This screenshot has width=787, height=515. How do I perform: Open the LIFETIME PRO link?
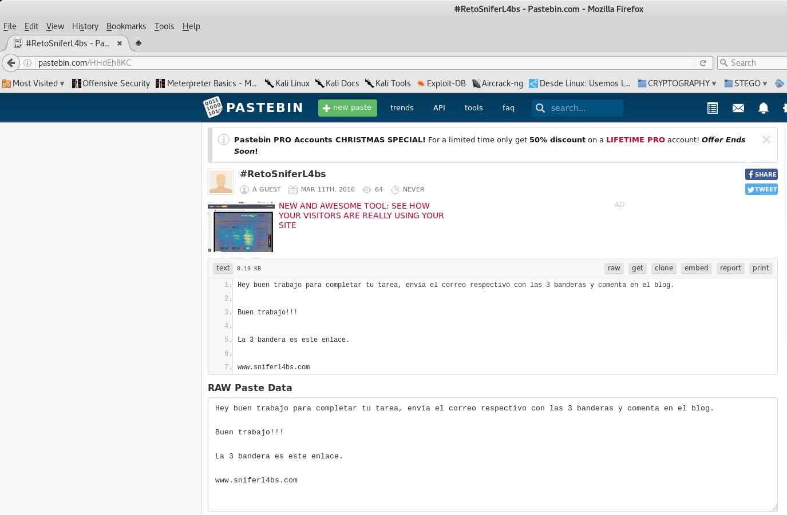pyautogui.click(x=635, y=139)
